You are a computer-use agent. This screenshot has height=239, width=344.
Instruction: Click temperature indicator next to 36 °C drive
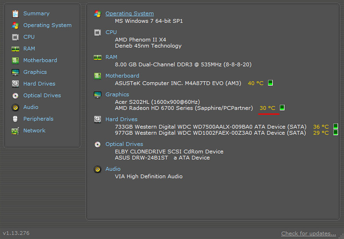click(x=336, y=126)
